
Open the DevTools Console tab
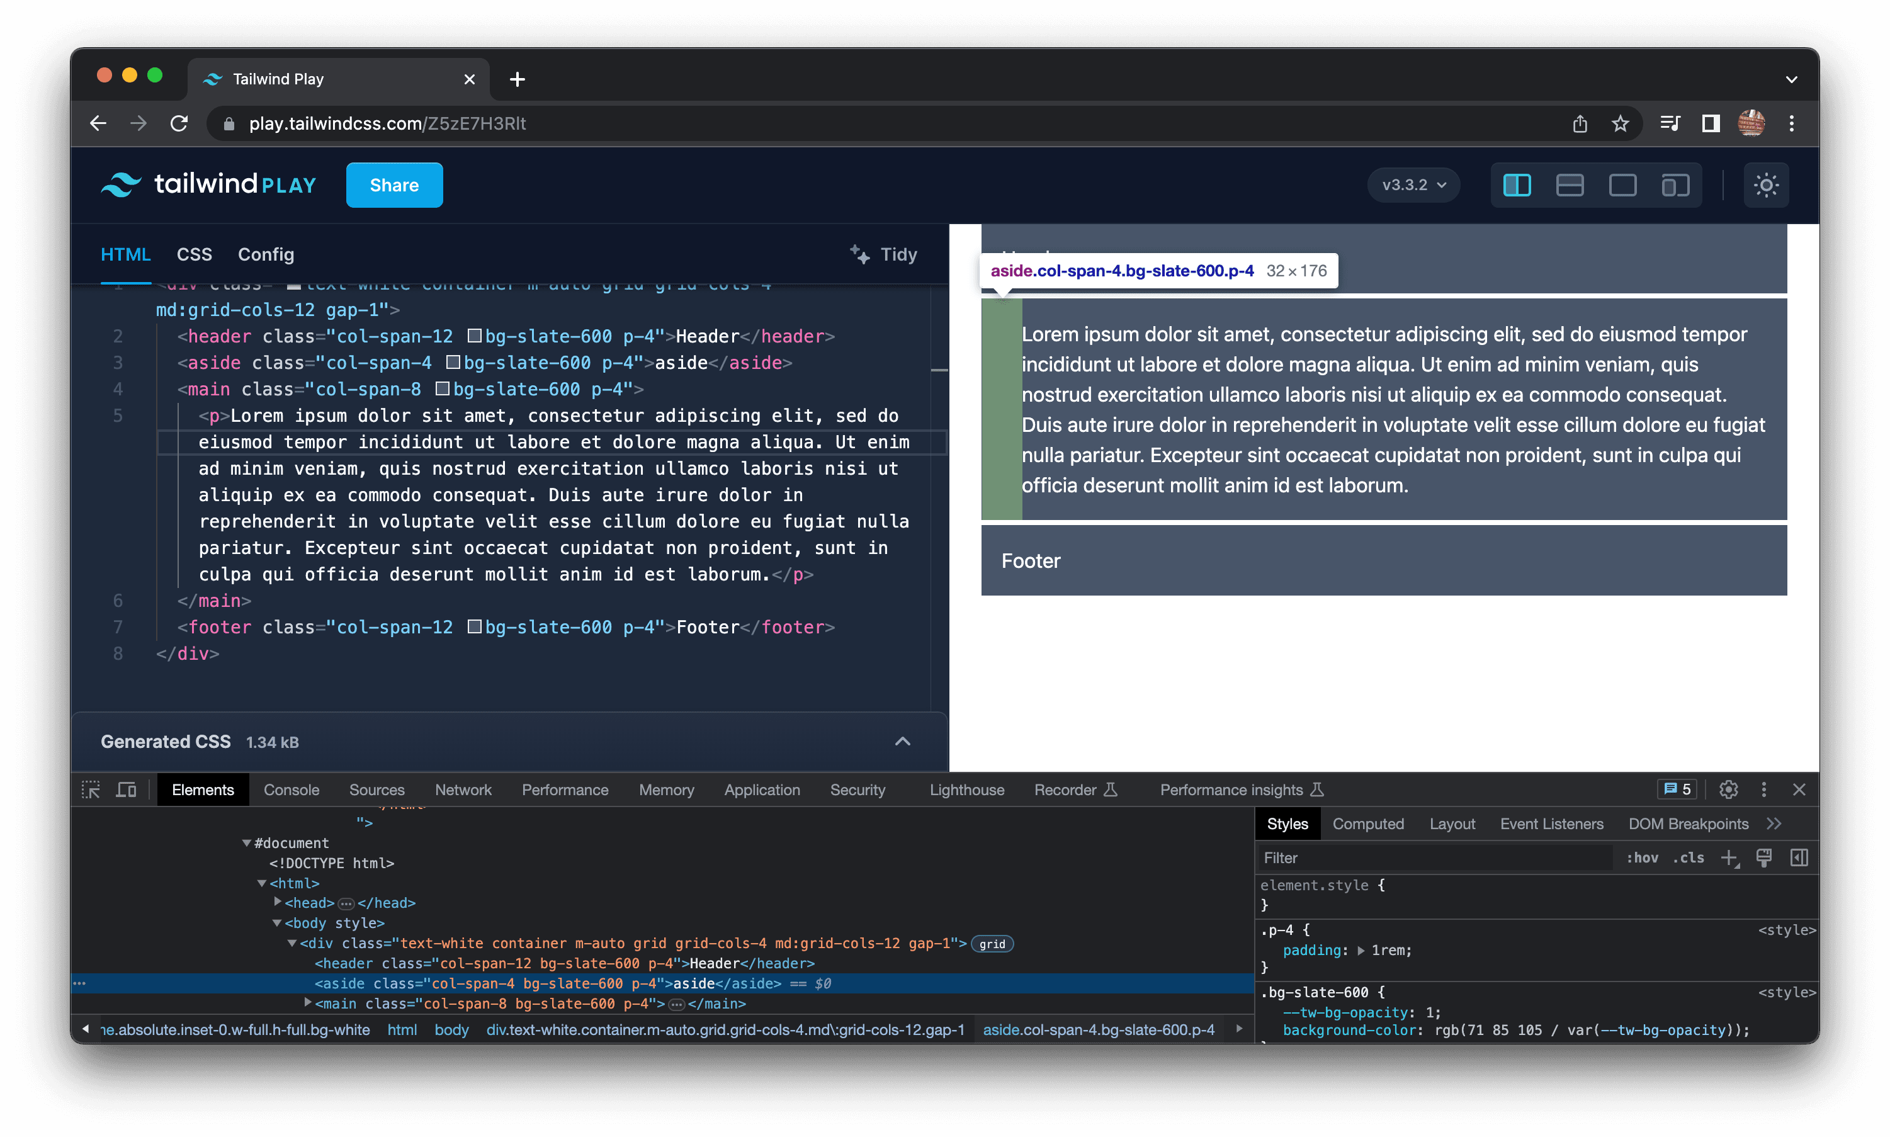tap(291, 790)
